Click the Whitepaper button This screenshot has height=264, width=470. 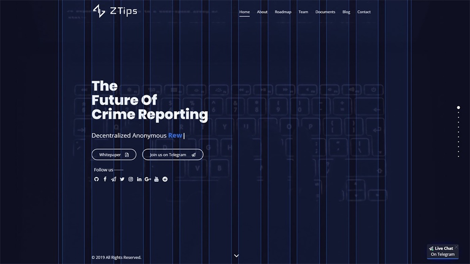point(114,155)
